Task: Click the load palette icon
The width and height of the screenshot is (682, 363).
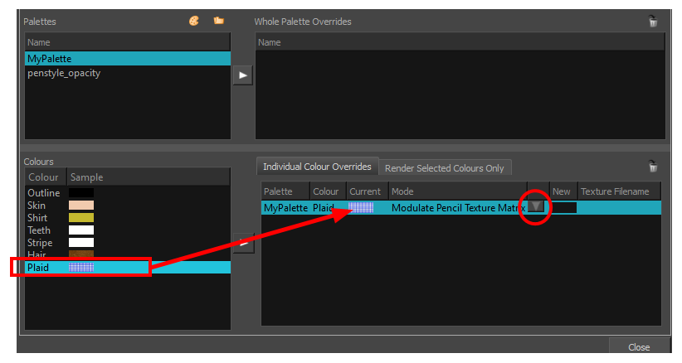Action: click(194, 22)
